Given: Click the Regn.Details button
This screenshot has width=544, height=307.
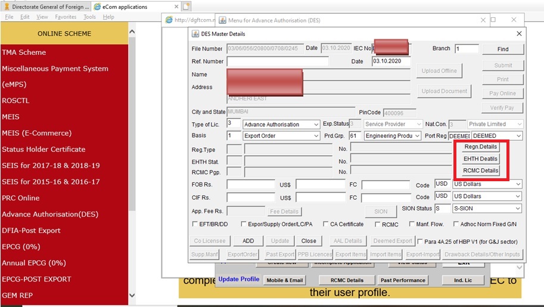Looking at the screenshot, I should (480, 147).
